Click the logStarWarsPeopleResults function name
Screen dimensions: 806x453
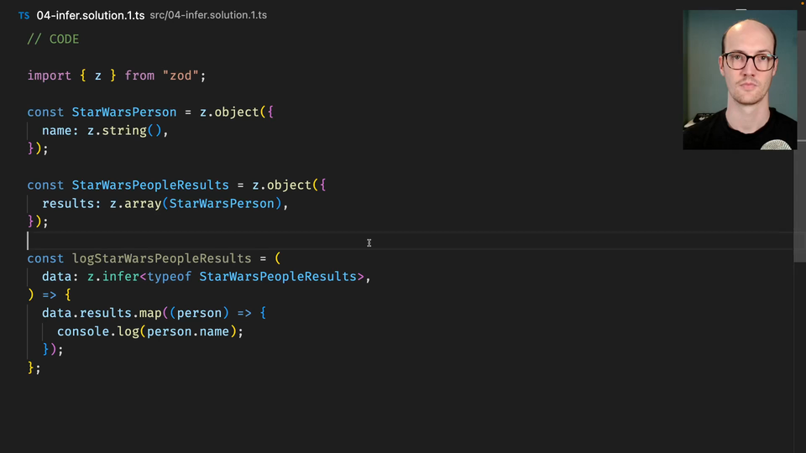[161, 258]
